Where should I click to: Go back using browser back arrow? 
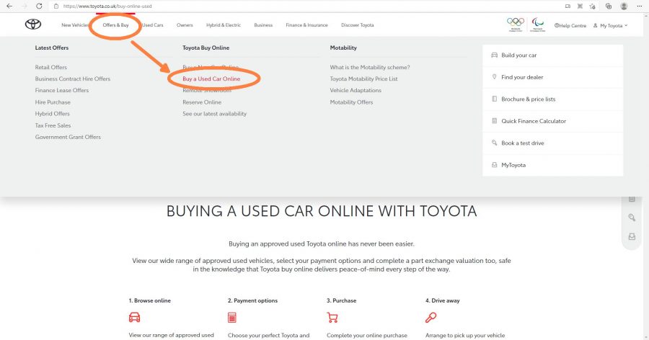(x=9, y=6)
